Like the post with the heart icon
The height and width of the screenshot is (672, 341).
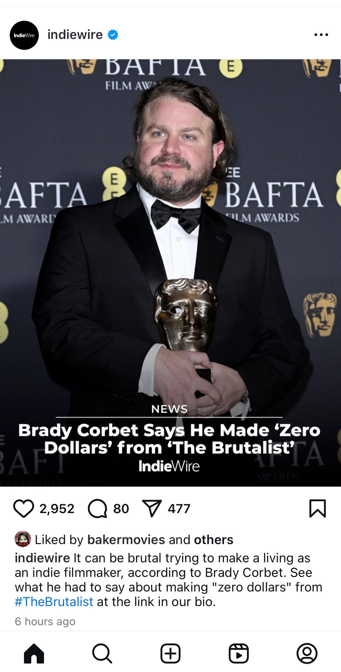pyautogui.click(x=23, y=508)
